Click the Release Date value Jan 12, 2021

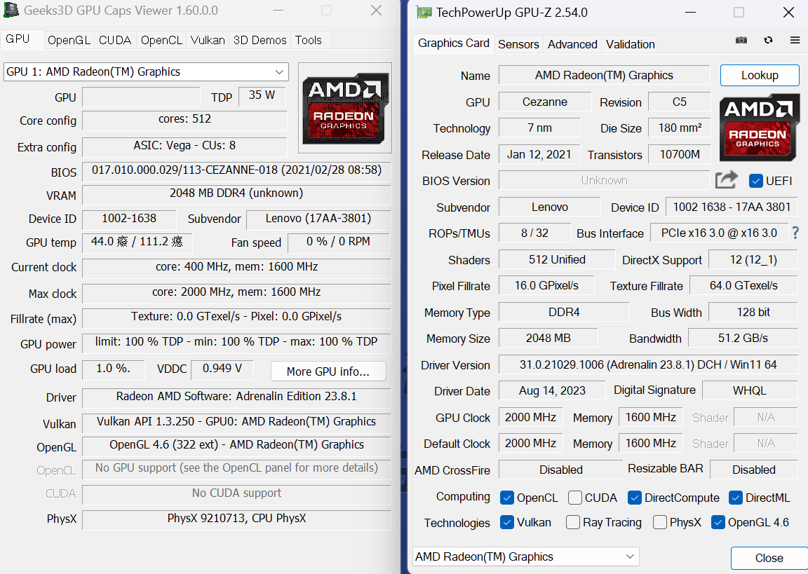tap(539, 154)
